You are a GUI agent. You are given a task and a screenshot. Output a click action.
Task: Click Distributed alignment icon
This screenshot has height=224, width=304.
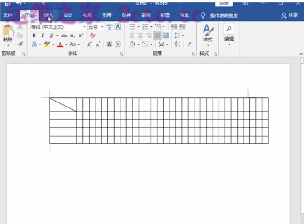(165, 36)
